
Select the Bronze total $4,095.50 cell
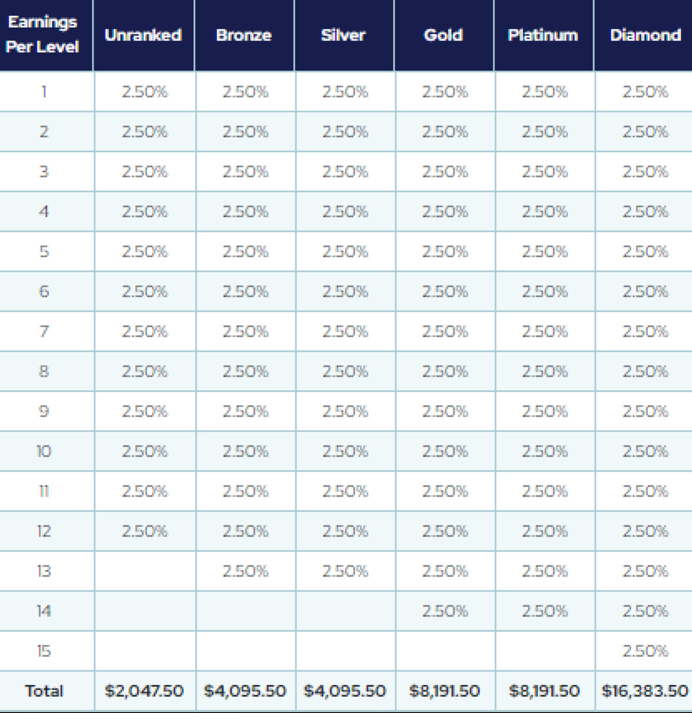[245, 691]
